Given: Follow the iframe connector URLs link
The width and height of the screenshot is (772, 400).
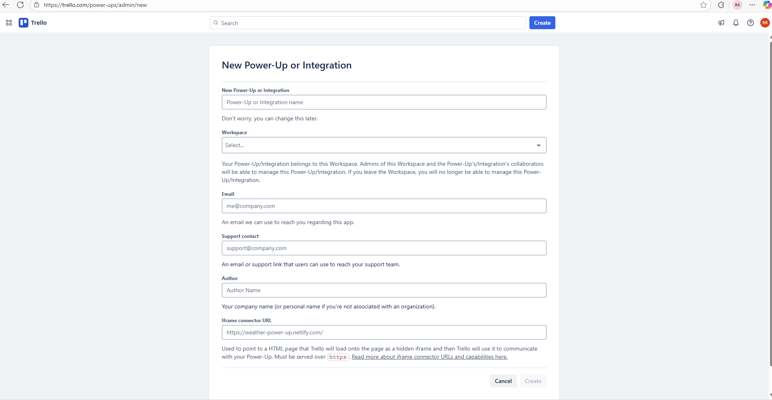Looking at the screenshot, I should click(x=429, y=357).
